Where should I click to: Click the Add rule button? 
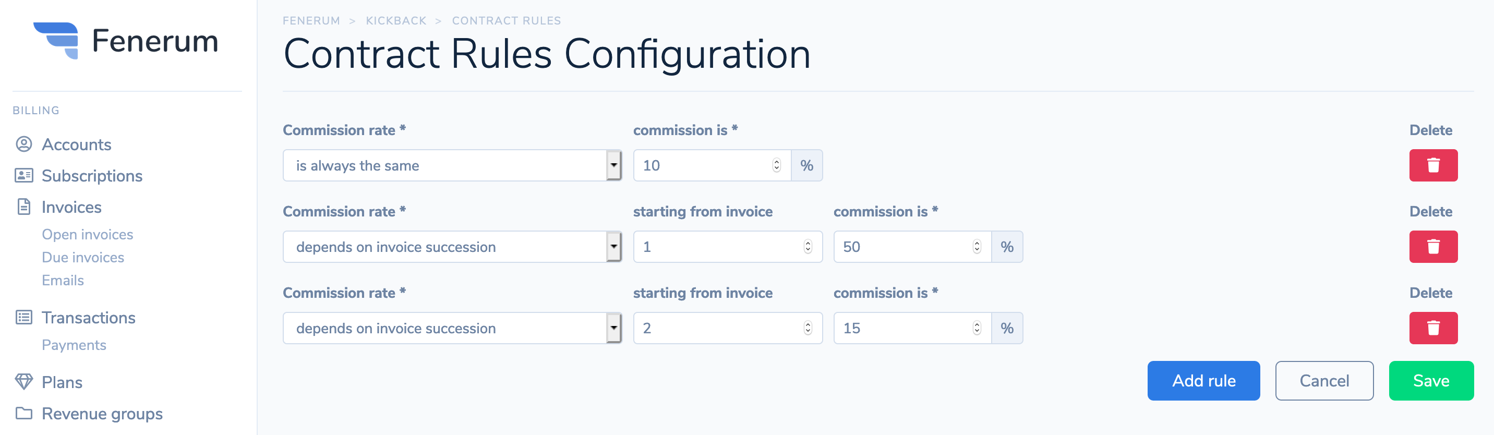click(1203, 380)
